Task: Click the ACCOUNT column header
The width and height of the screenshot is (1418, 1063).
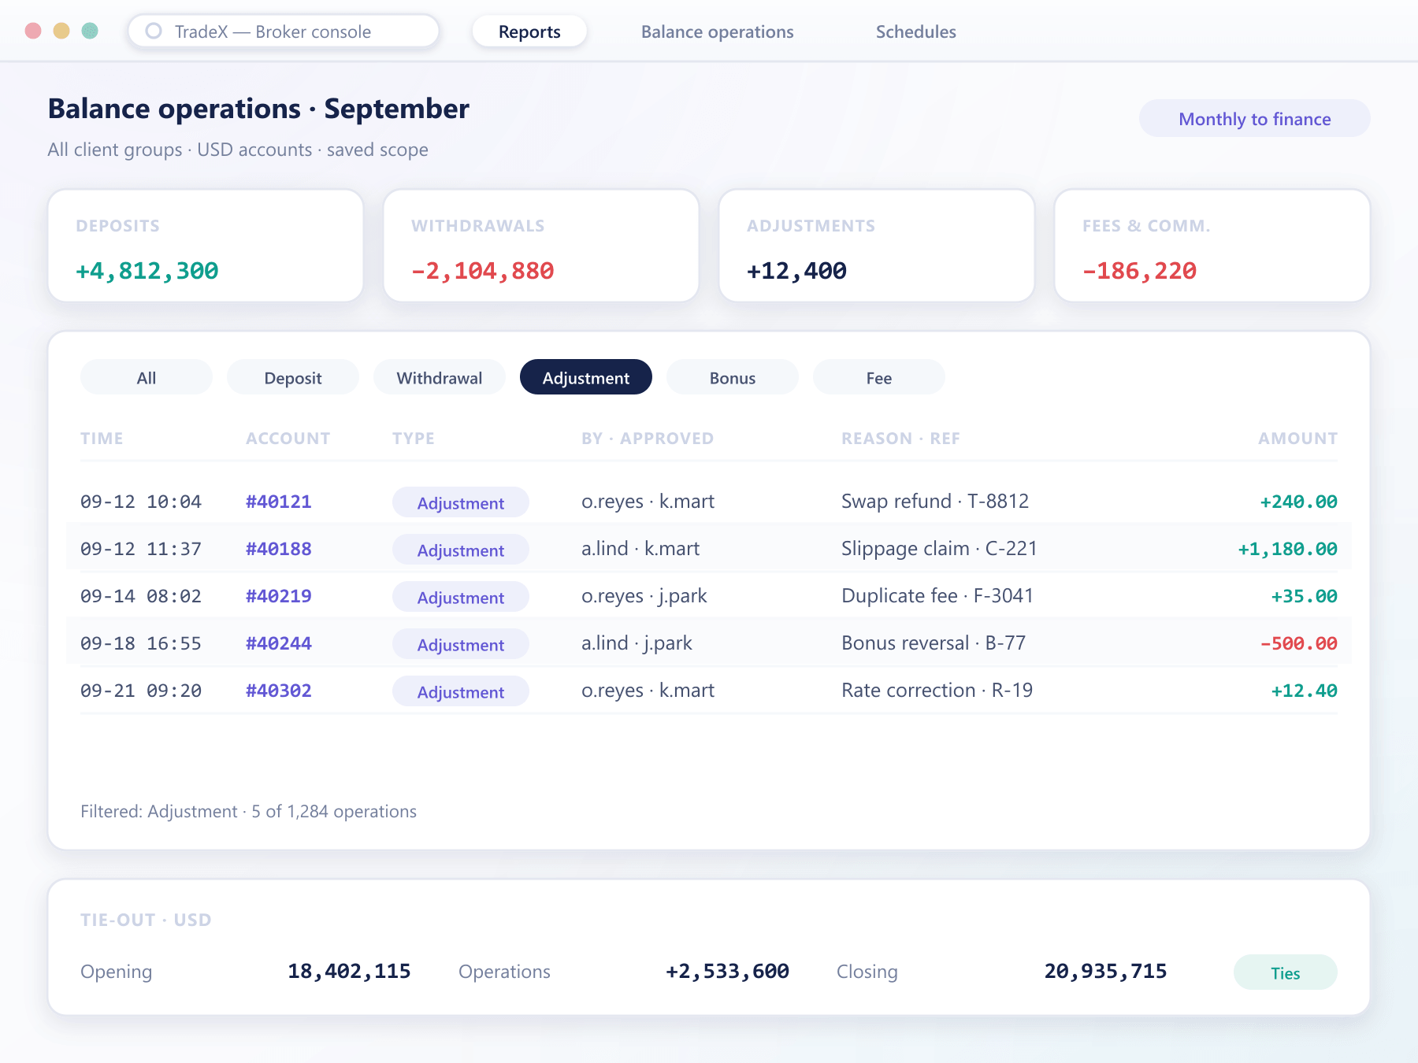Action: [x=288, y=439]
